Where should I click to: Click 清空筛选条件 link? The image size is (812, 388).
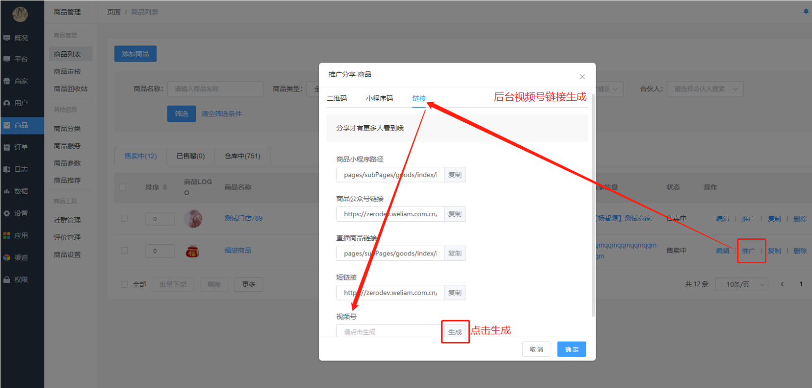221,114
